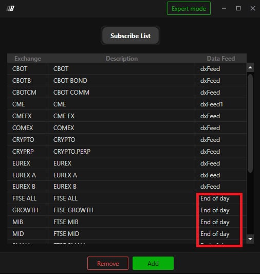The image size is (260, 274).
Task: Maximize the window
Action: [238, 8]
